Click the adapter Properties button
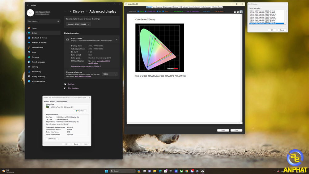Image resolution: width=309 pixels, height=174 pixels. (x=80, y=111)
